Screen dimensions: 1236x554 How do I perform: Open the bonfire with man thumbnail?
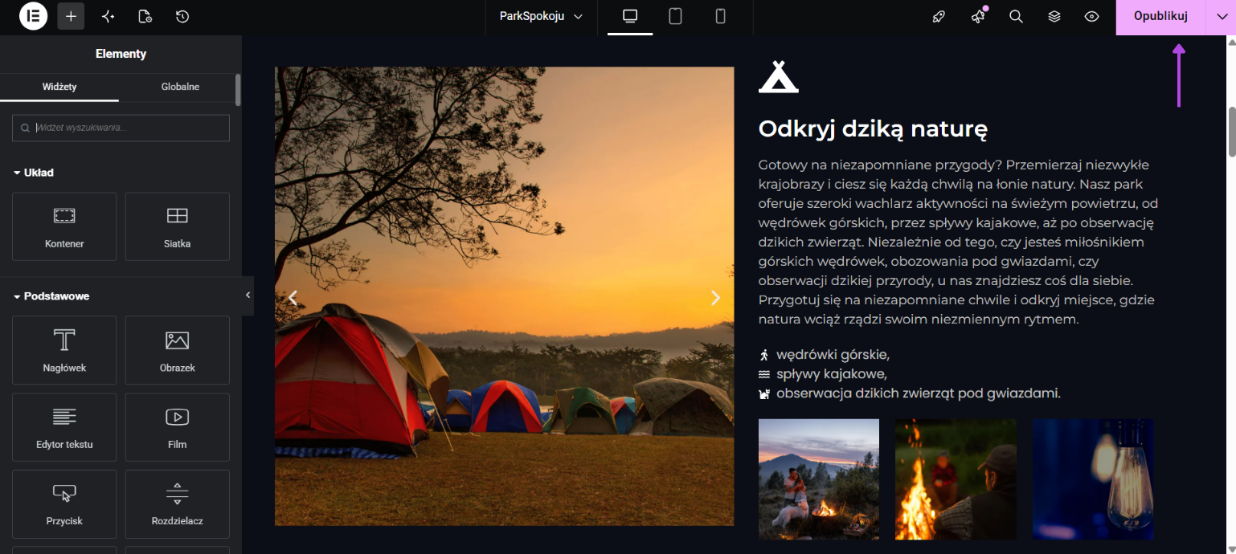click(956, 479)
